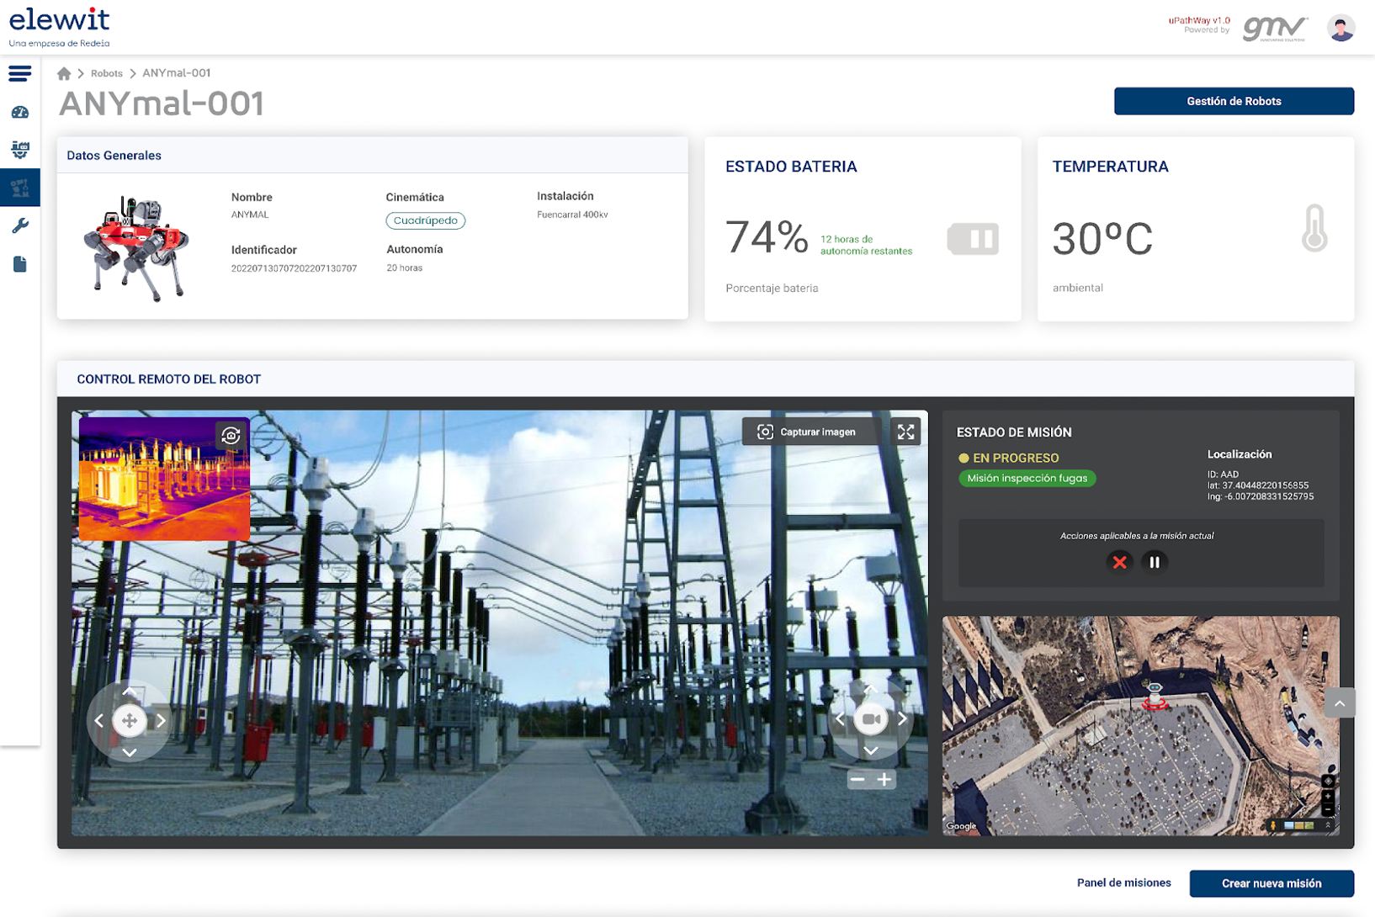Click the installation/plant icon in the sidebar
Viewport: 1375px width, 917px height.
[19, 149]
